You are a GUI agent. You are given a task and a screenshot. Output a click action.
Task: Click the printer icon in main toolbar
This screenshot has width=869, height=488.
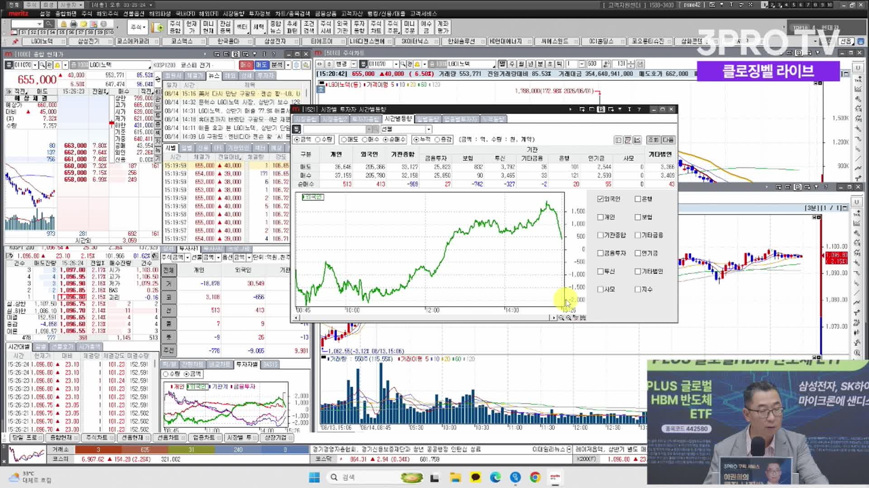74,24
